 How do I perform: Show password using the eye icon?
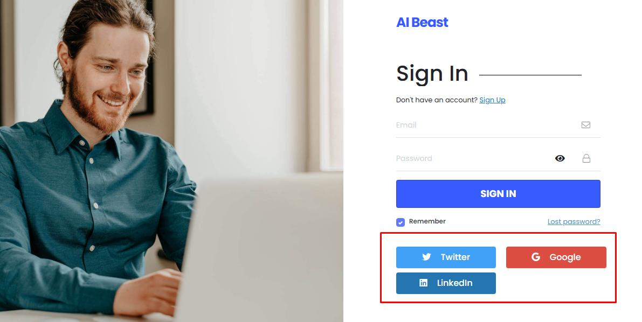pyautogui.click(x=560, y=158)
